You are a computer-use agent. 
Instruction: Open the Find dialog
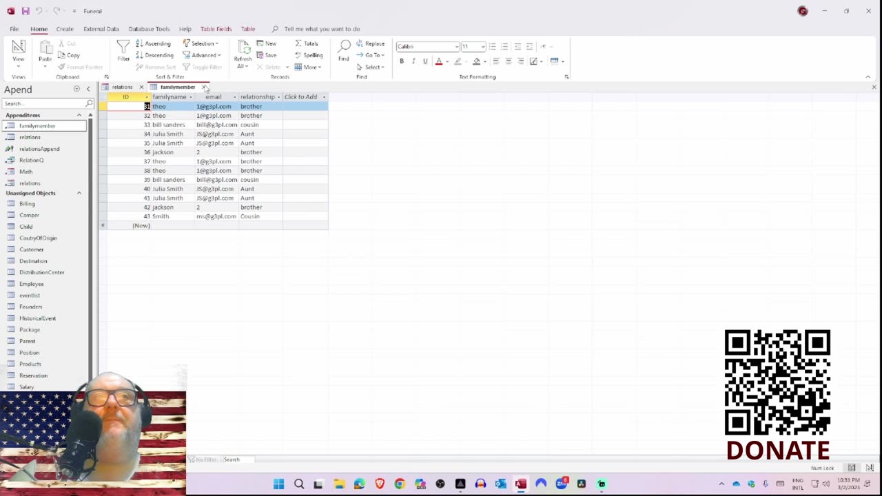click(343, 51)
